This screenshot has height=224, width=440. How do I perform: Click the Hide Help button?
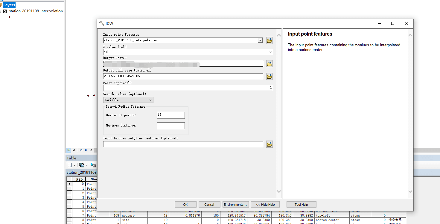(265, 205)
